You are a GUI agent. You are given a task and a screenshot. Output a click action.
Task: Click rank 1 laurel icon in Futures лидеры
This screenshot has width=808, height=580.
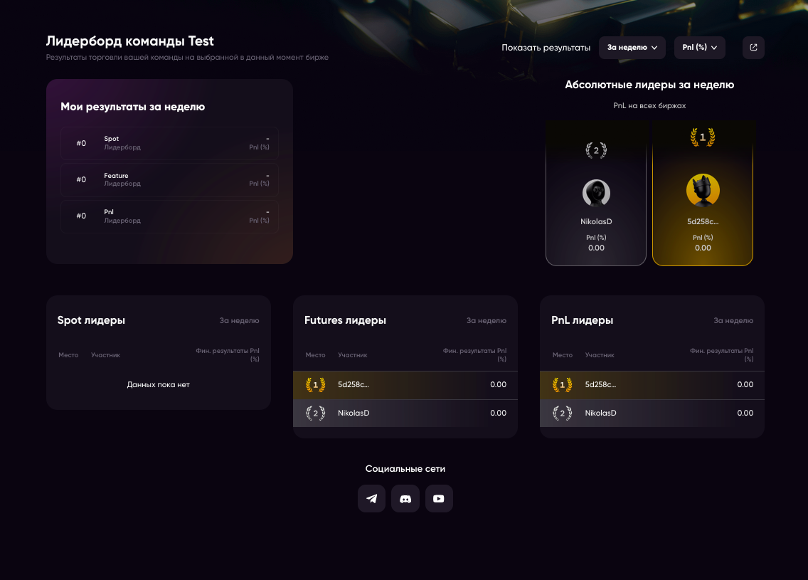pos(316,385)
